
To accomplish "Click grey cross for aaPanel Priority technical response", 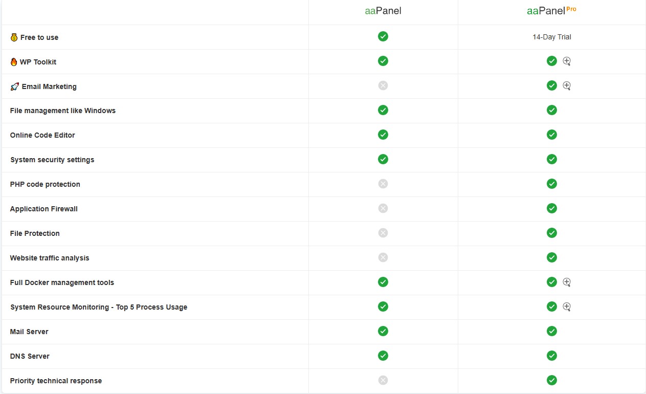I will (383, 380).
